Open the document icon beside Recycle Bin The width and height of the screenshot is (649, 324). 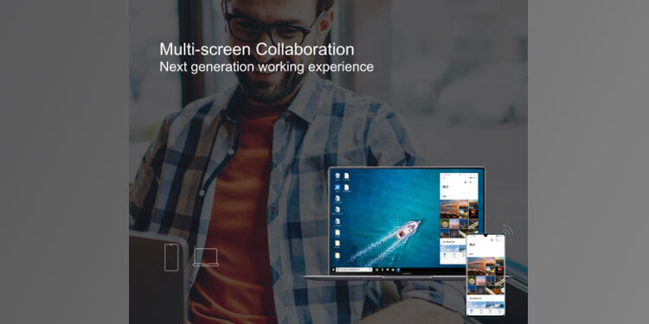(x=347, y=176)
